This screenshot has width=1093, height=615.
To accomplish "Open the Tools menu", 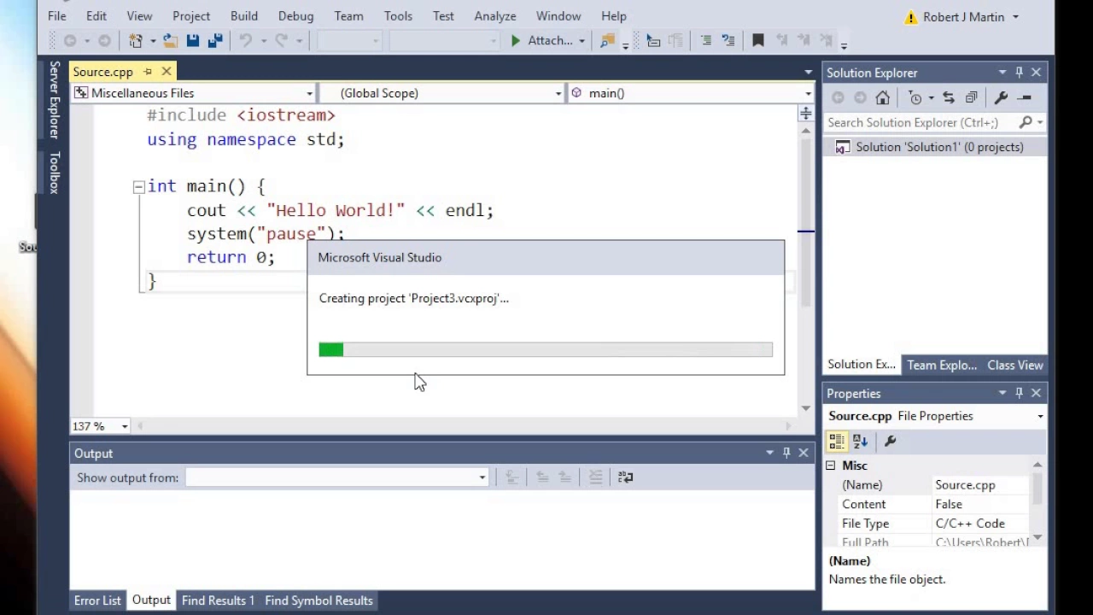I will pyautogui.click(x=398, y=15).
